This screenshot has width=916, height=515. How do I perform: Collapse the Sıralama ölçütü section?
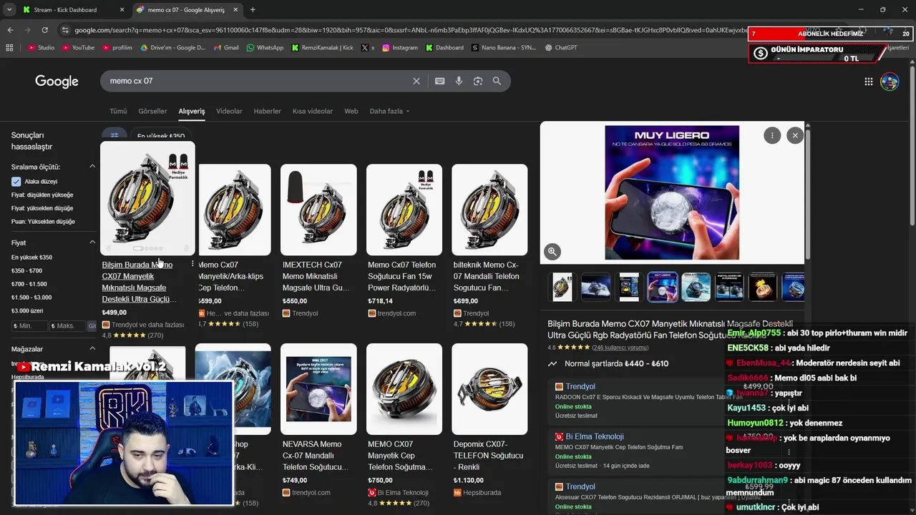click(92, 167)
